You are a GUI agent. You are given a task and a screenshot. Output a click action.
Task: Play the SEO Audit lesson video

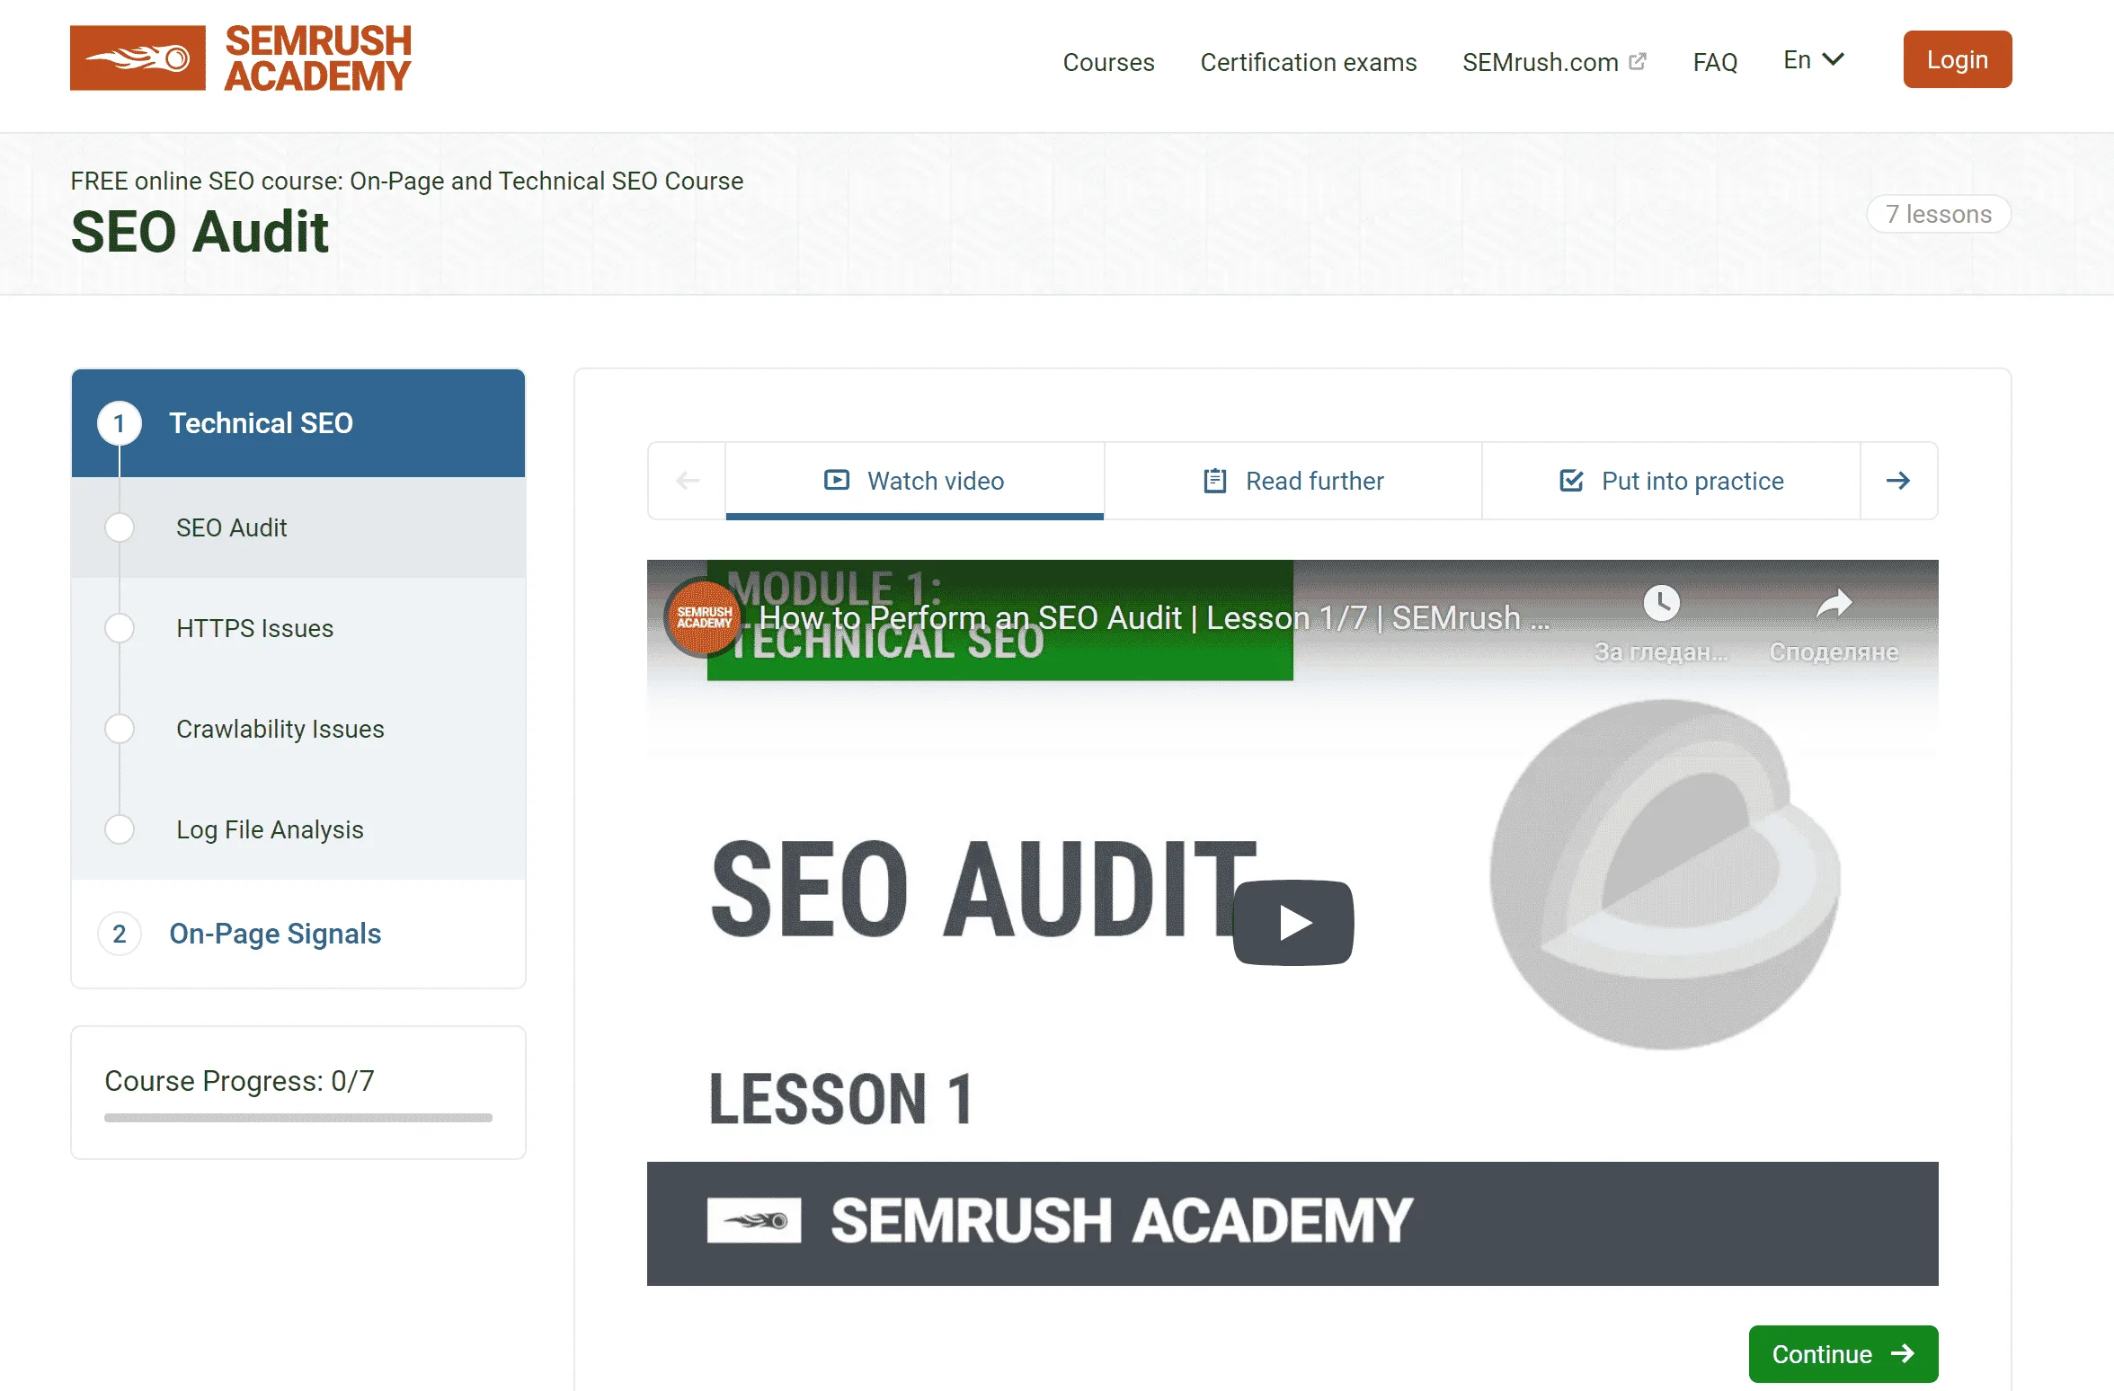click(x=1293, y=923)
